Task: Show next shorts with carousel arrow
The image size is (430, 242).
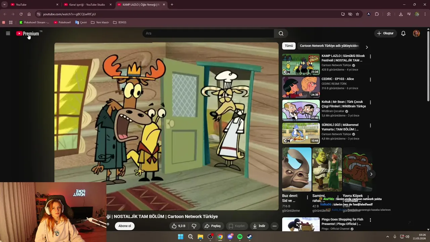Action: click(371, 174)
